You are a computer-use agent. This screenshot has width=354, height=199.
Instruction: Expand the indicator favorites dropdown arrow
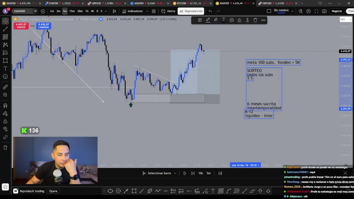147,11
